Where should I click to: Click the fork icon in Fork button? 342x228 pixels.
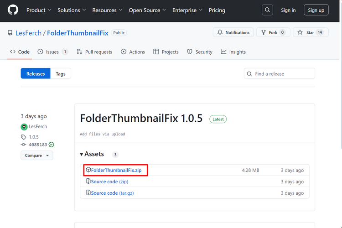click(x=264, y=32)
